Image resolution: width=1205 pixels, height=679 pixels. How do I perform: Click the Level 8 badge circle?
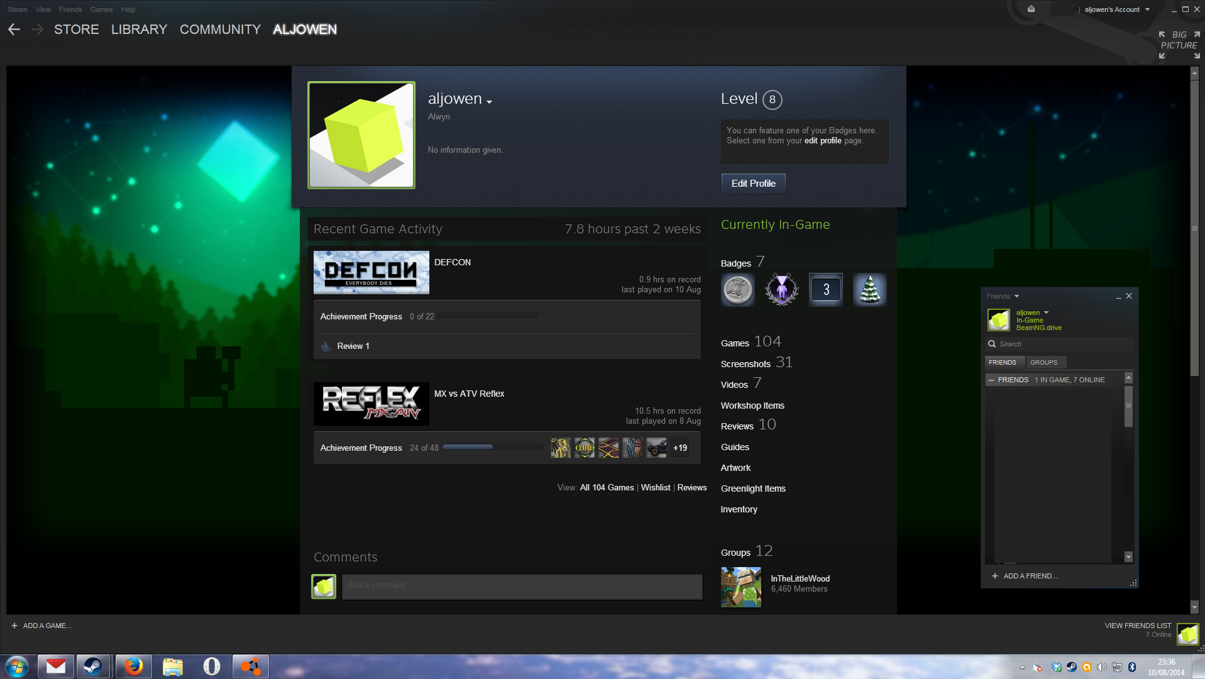coord(773,99)
